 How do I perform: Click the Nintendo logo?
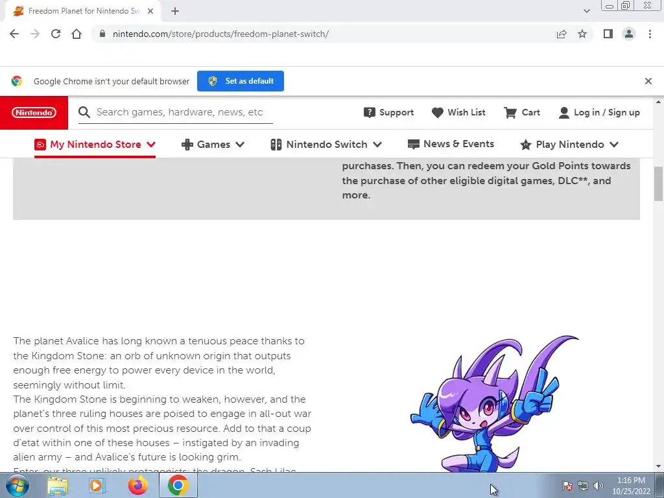click(34, 113)
